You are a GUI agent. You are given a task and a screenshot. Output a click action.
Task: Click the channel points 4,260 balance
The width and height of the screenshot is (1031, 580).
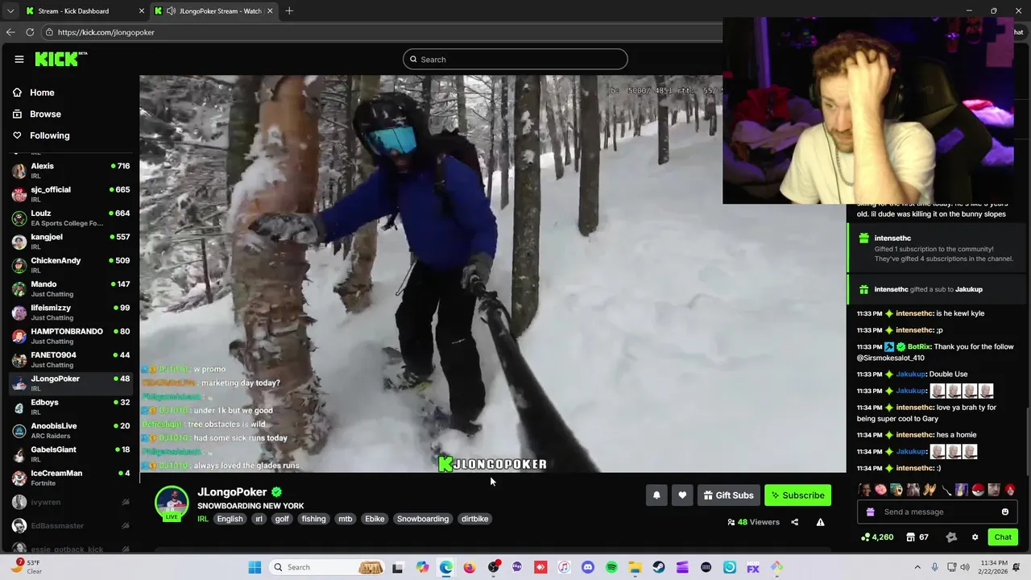(x=876, y=537)
